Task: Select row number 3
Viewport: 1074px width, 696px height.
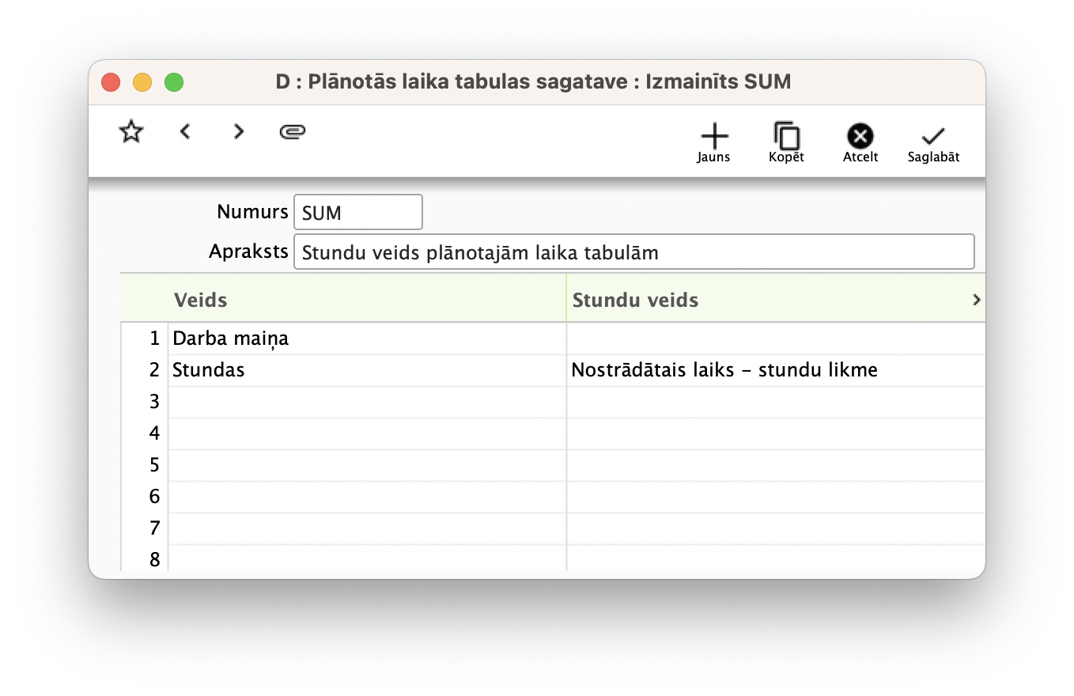Action: (x=146, y=402)
